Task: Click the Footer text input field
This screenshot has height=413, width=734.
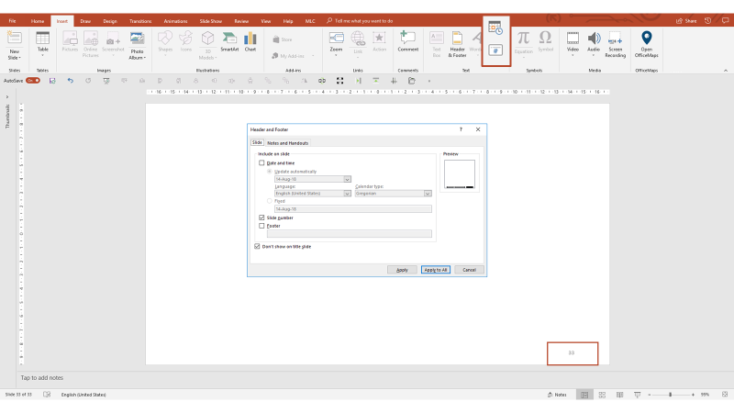Action: tap(350, 234)
